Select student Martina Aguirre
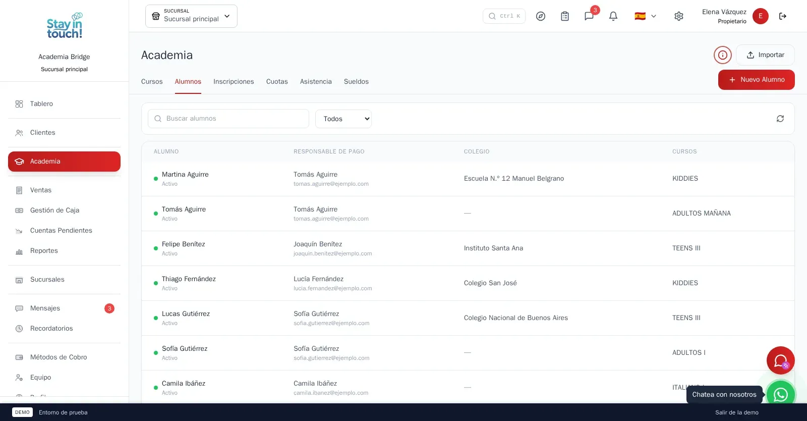Viewport: 807px width, 421px height. tap(185, 175)
